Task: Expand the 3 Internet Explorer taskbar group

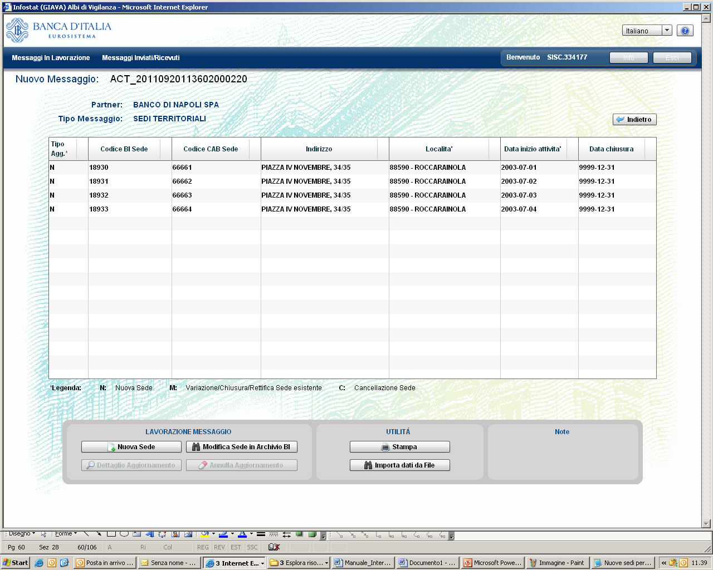Action: click(234, 563)
